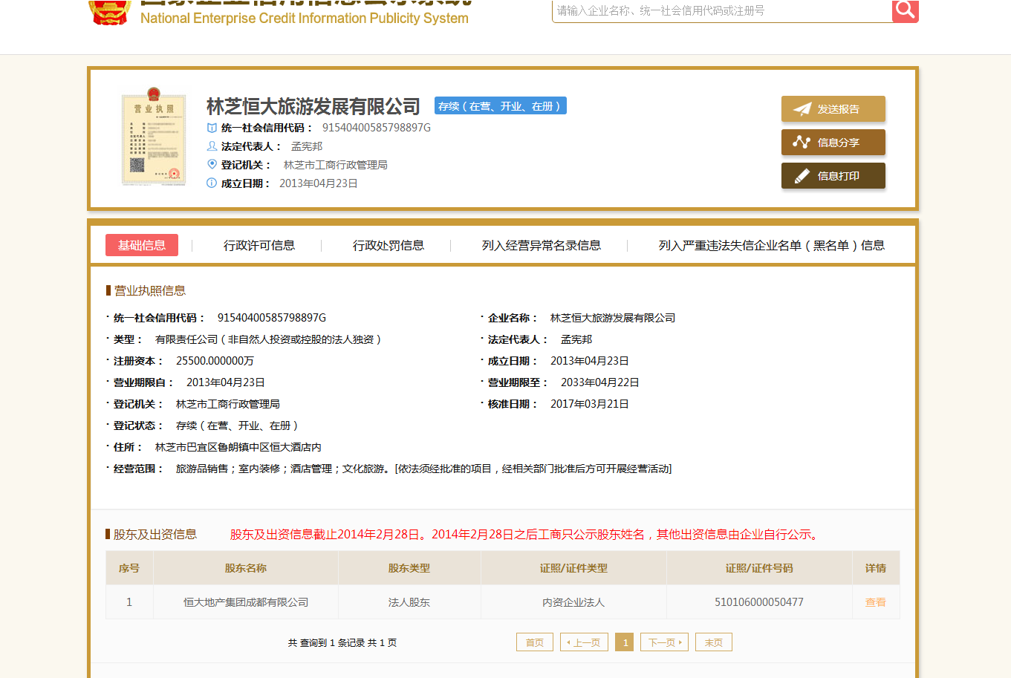Click the 股东及出资信息 section heading
Screen dimensions: 1011x678
[x=155, y=534]
